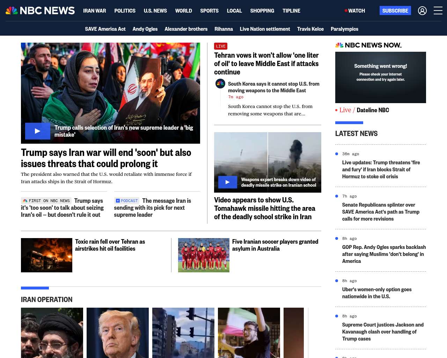Open the Paralympics trending topic
The width and height of the screenshot is (447, 358).
(x=344, y=29)
